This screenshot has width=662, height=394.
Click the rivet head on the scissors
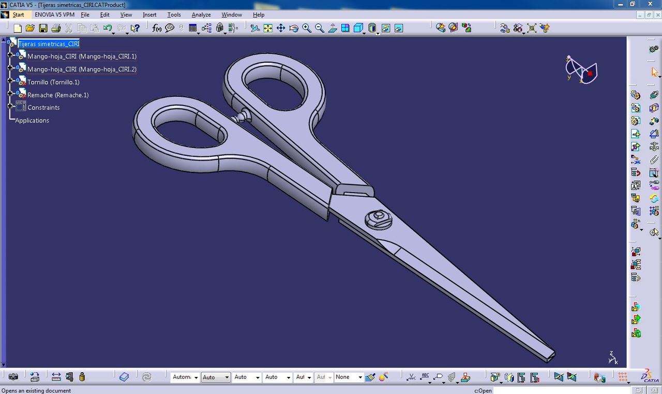click(379, 218)
